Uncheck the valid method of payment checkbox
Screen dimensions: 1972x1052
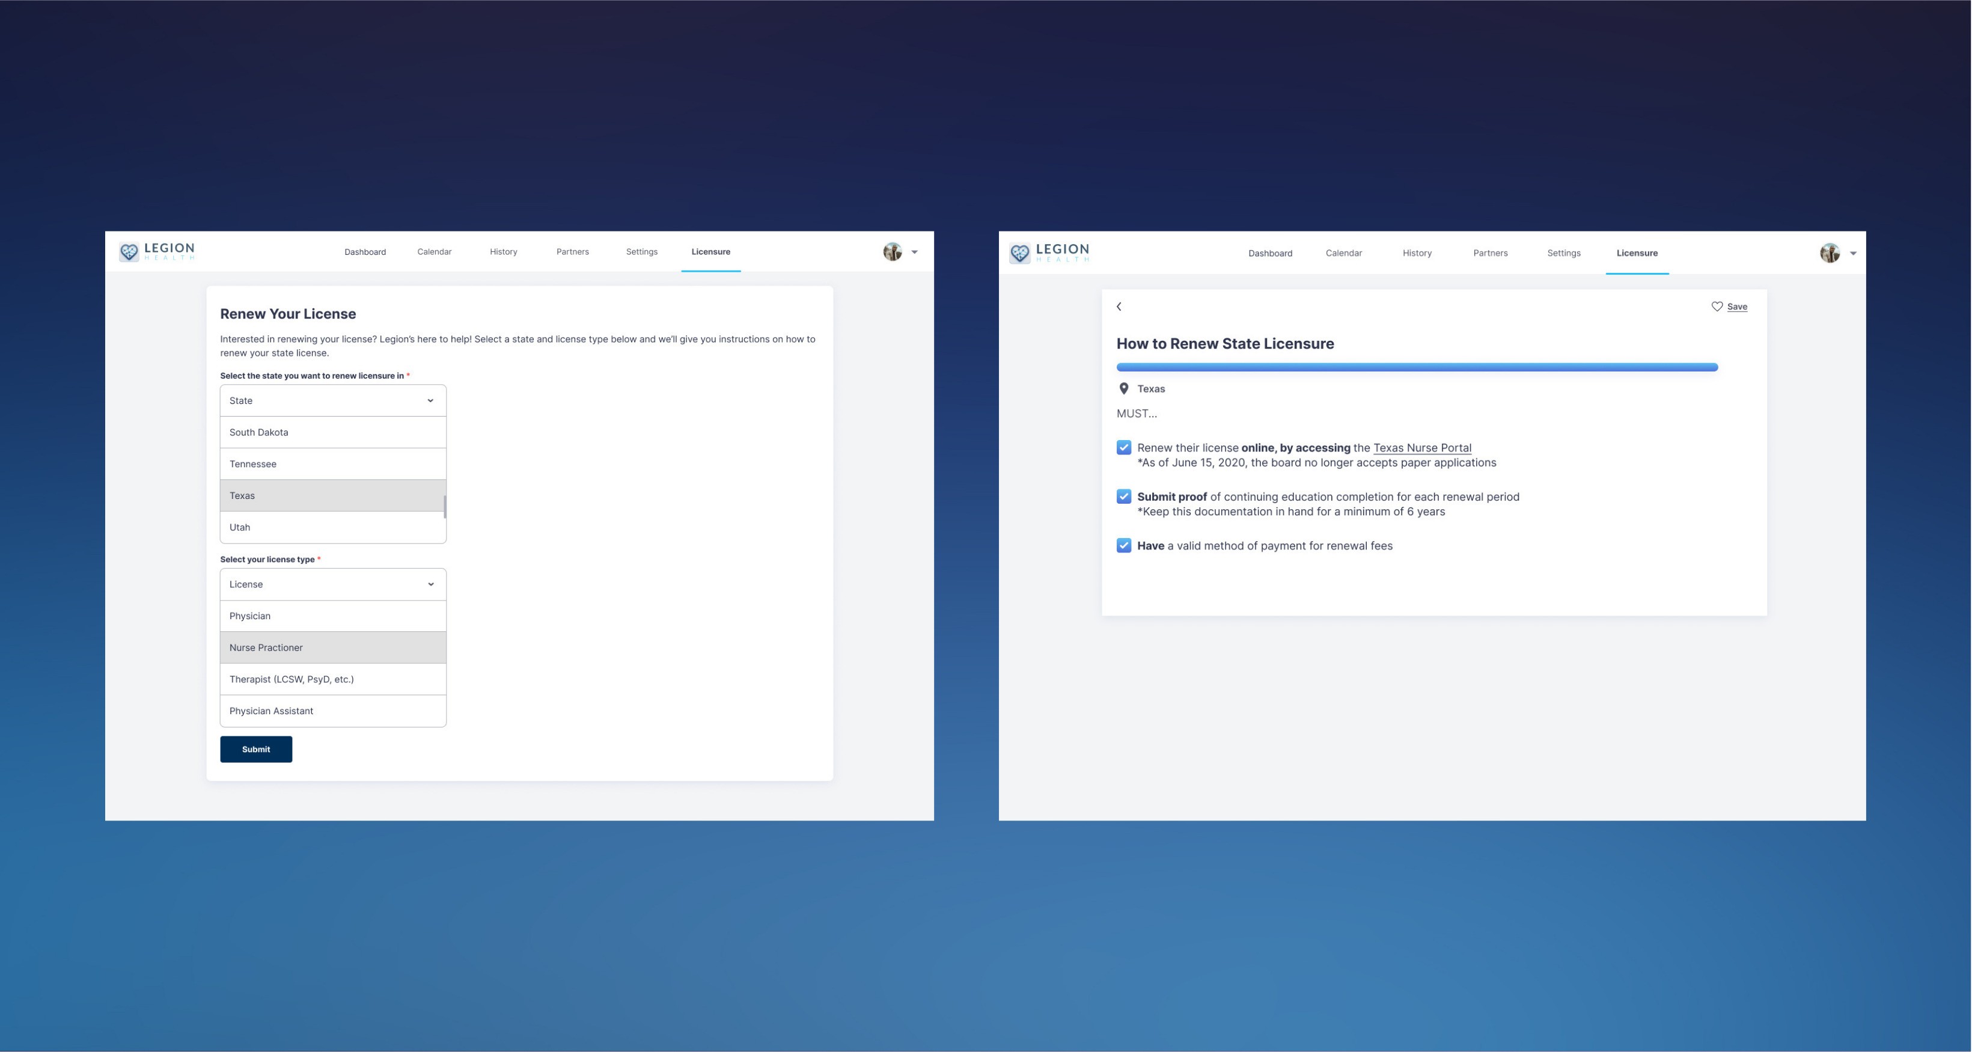coord(1124,546)
